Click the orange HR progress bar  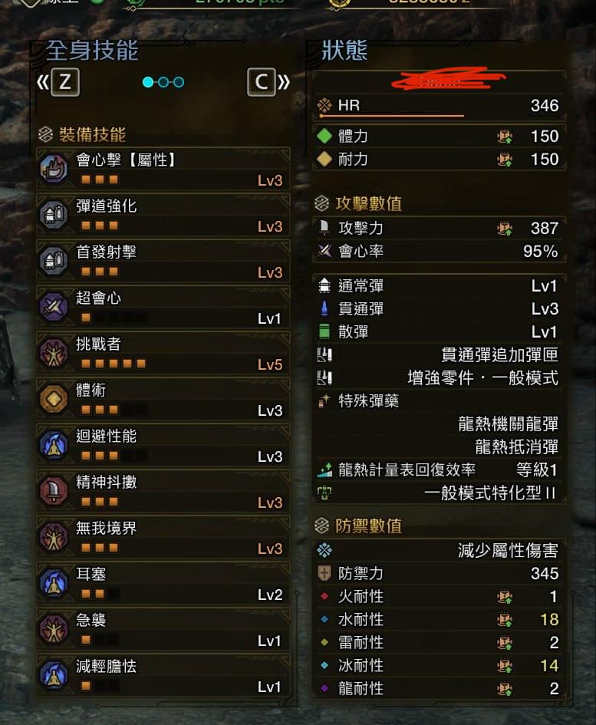pyautogui.click(x=390, y=116)
